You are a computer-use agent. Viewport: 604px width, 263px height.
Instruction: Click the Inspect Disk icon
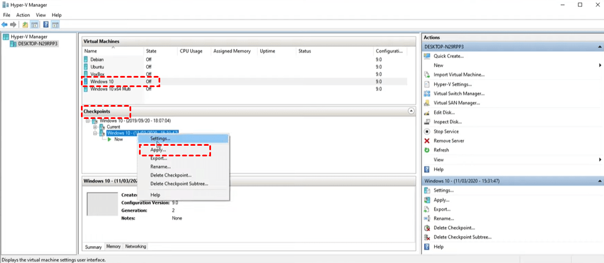(427, 122)
